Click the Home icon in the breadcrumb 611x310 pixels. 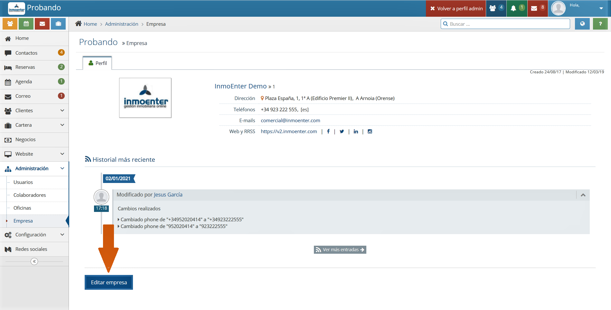point(78,23)
